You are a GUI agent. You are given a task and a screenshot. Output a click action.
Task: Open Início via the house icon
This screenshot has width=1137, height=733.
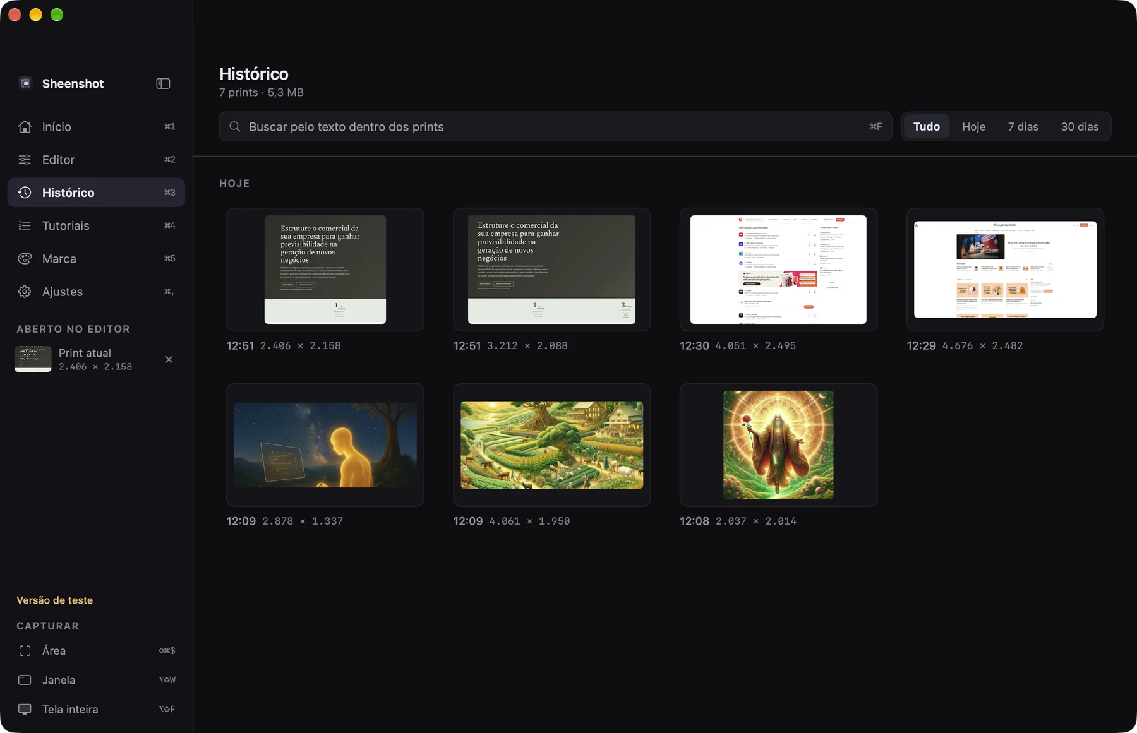tap(25, 127)
